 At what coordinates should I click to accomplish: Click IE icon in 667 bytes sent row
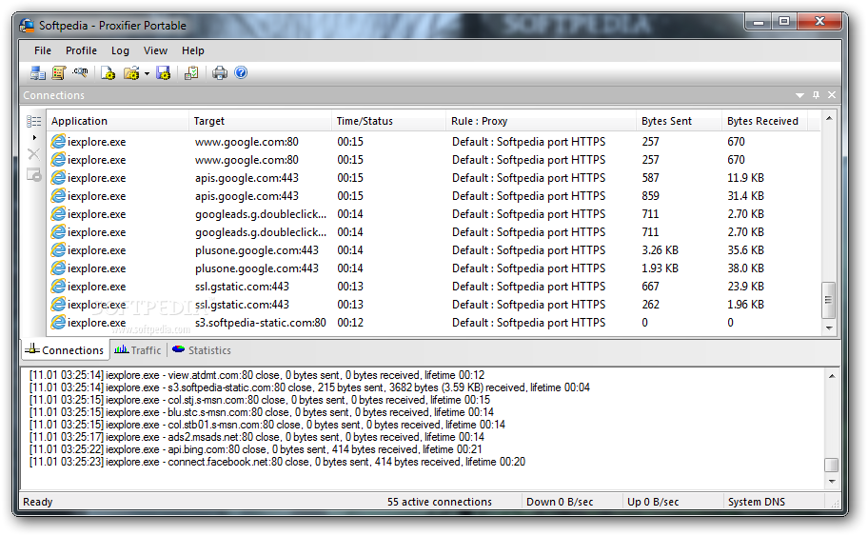(58, 287)
